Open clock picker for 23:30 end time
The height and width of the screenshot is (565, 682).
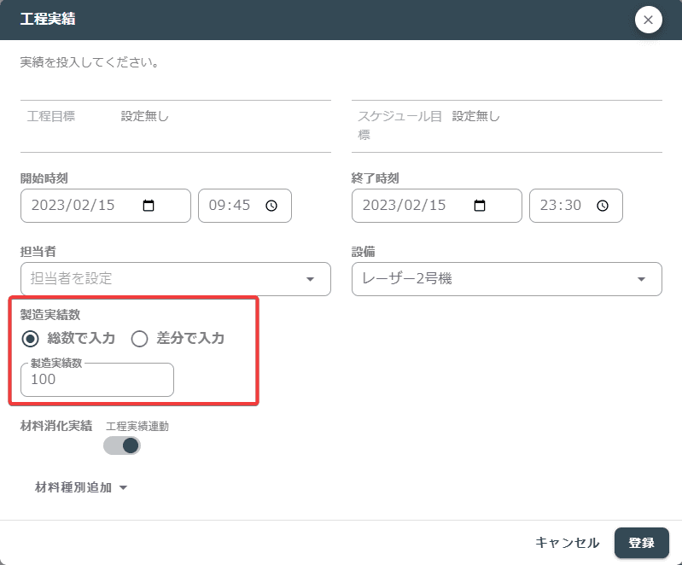[603, 206]
